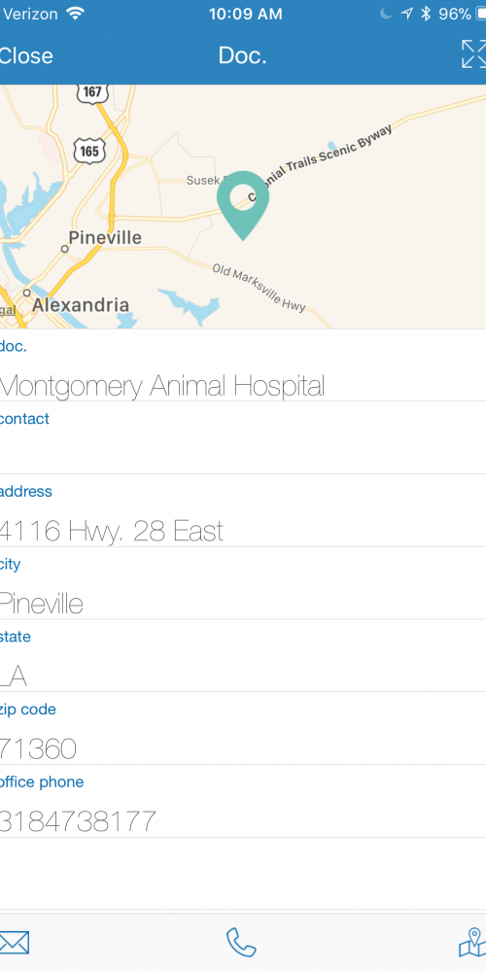Tap the US 165 highway shield

(89, 152)
